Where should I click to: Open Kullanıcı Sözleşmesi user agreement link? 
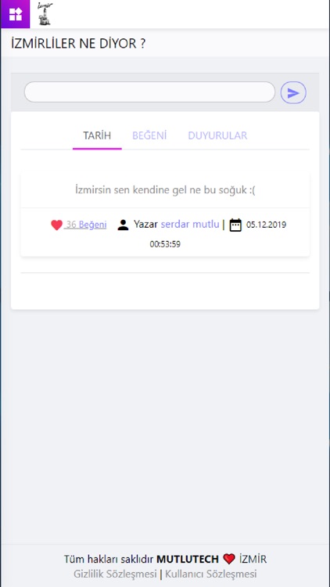211,574
